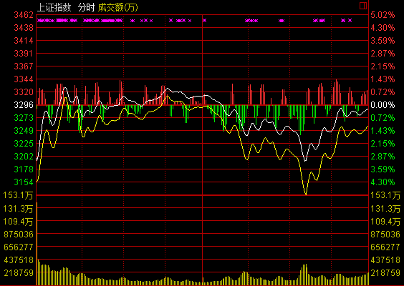The width and height of the screenshot is (404, 286).
Task: Click the green 3154 price label
Action: (24, 182)
